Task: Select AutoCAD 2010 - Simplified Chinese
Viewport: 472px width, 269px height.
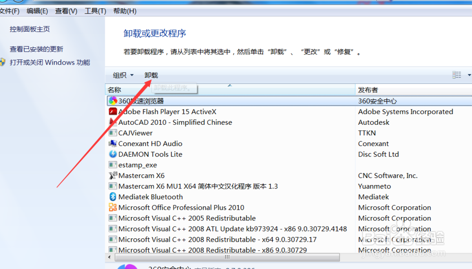Action: 175,122
